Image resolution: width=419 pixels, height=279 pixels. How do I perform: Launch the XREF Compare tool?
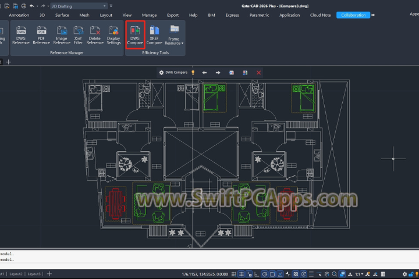click(x=154, y=35)
